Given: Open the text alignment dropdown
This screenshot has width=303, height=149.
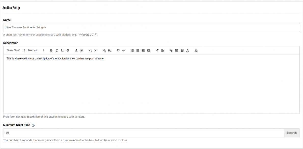Looking at the screenshot, I should point(163,51).
